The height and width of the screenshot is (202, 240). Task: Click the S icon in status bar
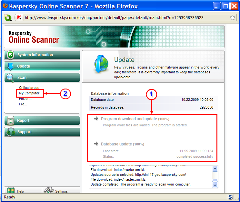tap(230, 197)
